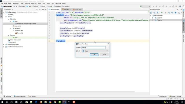Click Maven Run Build play icon
Screen dimensions: 185x104
[166, 13]
